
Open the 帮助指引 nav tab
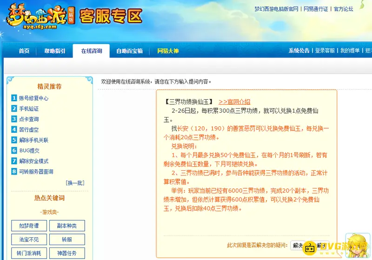point(54,51)
